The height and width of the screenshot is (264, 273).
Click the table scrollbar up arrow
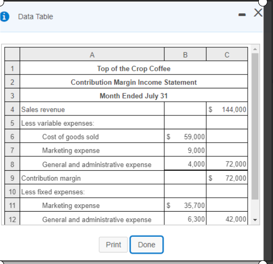point(255,49)
